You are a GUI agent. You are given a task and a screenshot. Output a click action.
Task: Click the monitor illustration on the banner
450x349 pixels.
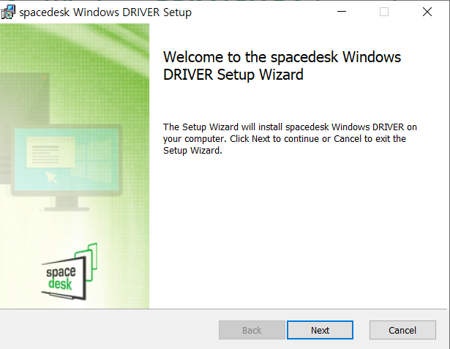tap(67, 168)
